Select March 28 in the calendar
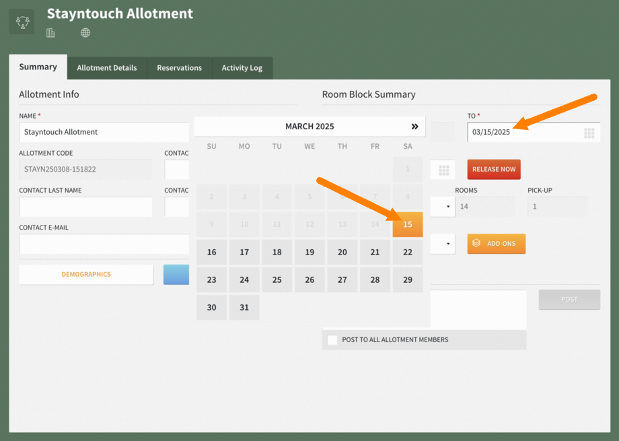Screen dimensions: 619x441 (x=375, y=280)
